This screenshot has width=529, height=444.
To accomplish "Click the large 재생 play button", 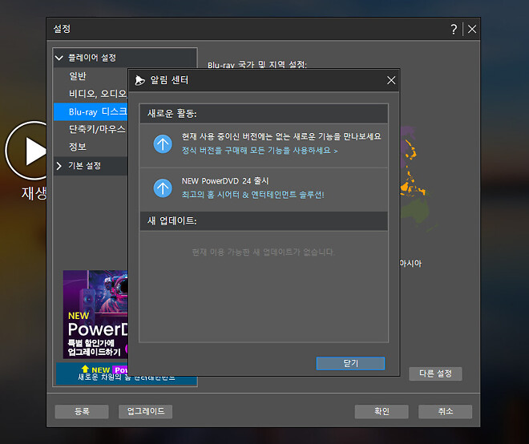I will [x=26, y=151].
